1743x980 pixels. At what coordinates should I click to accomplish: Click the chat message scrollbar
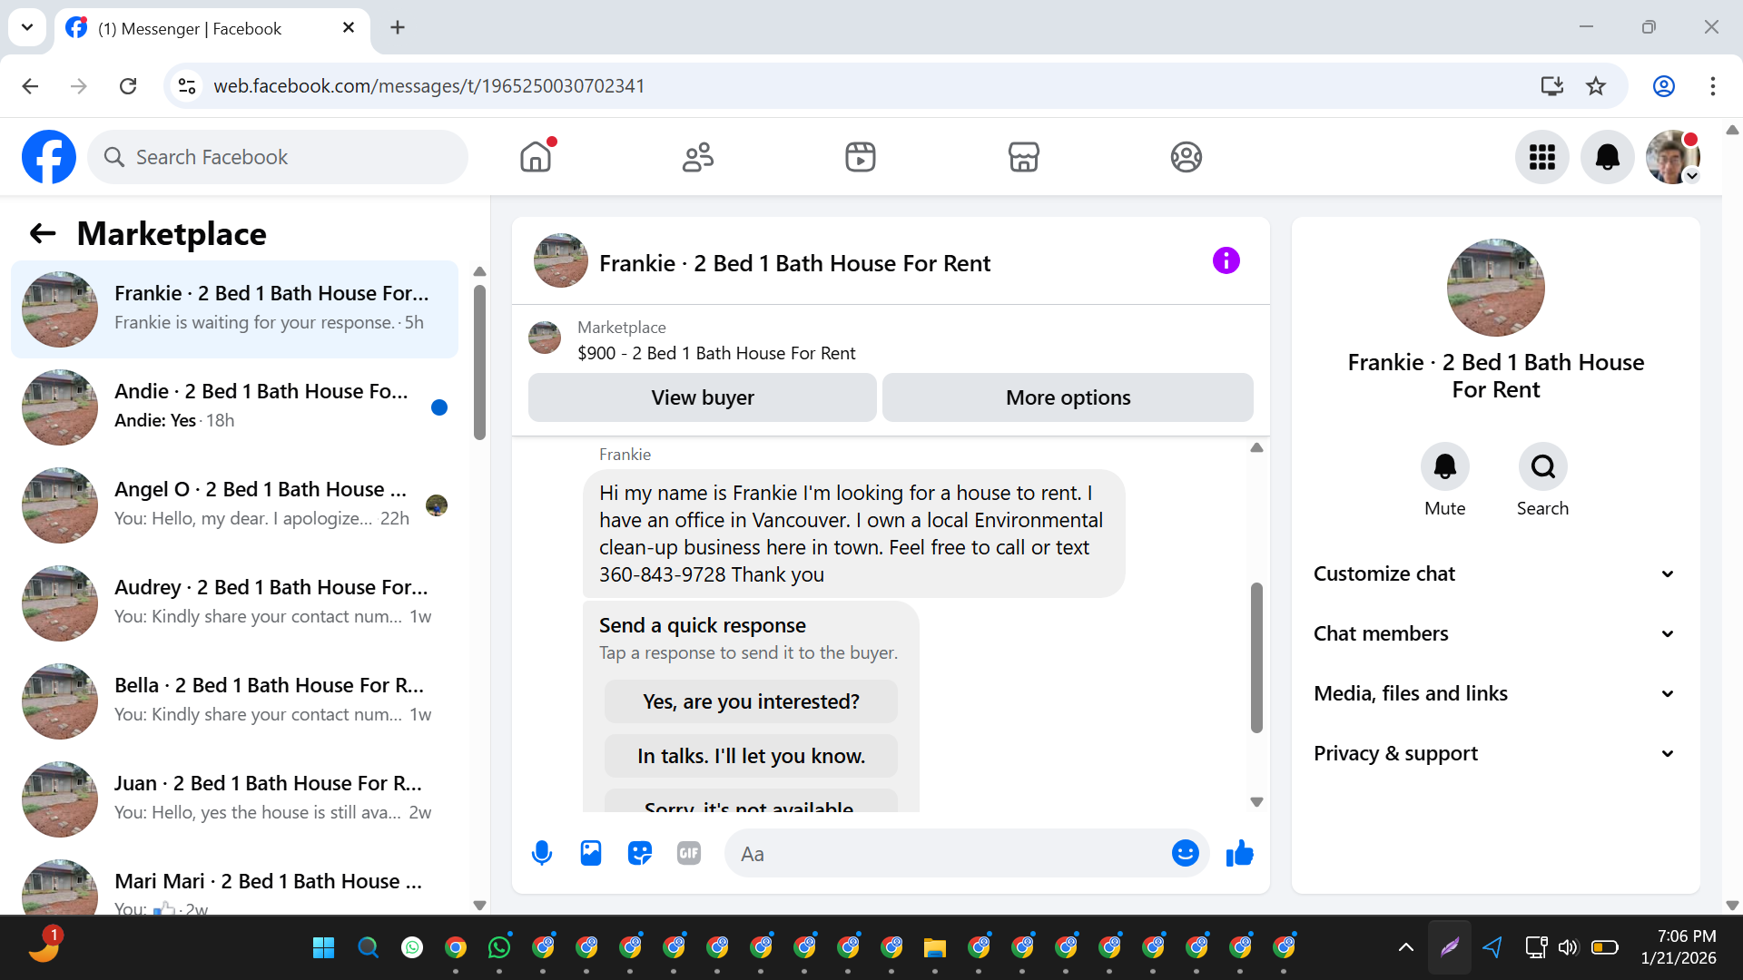1256,658
